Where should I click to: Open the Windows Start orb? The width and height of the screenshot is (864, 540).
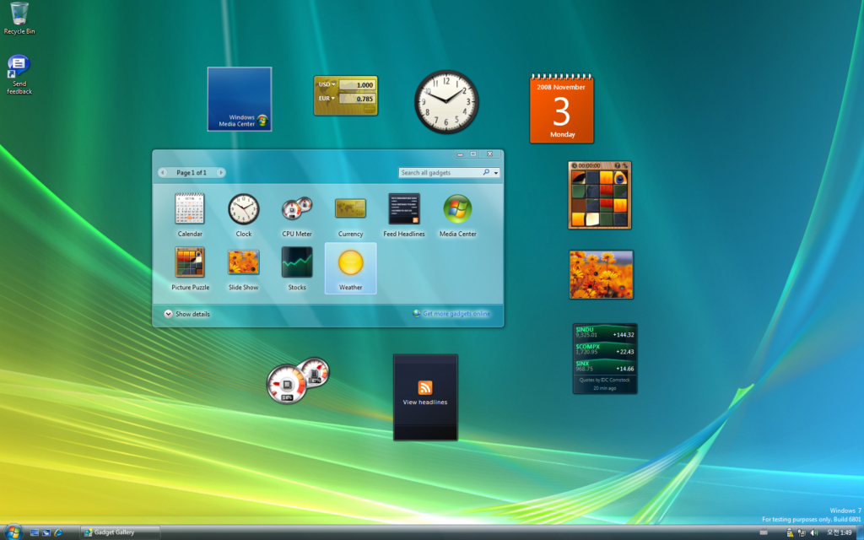pyautogui.click(x=13, y=532)
